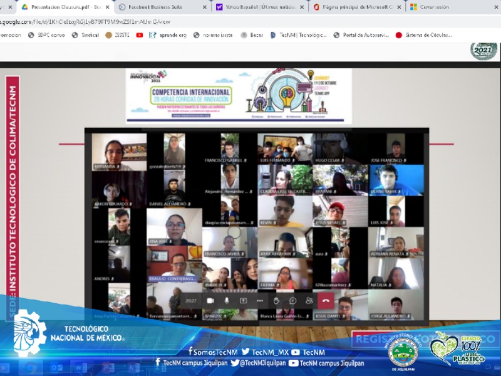This screenshot has height=376, width=501.
Task: Open PowerPoint from the taskbar
Action: [108, 368]
